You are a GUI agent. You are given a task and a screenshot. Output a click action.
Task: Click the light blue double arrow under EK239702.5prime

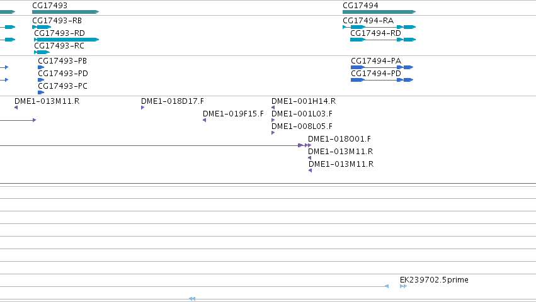pyautogui.click(x=403, y=286)
